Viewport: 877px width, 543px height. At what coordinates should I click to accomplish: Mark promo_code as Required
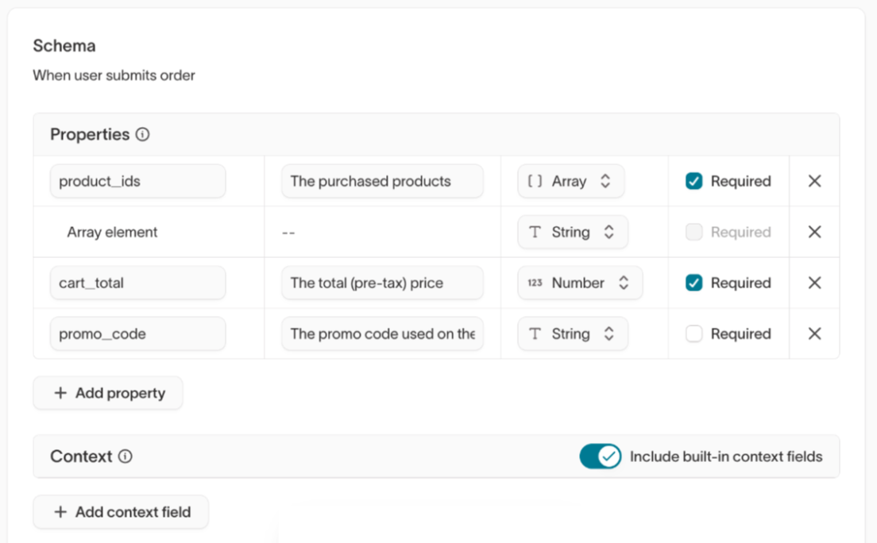(694, 334)
